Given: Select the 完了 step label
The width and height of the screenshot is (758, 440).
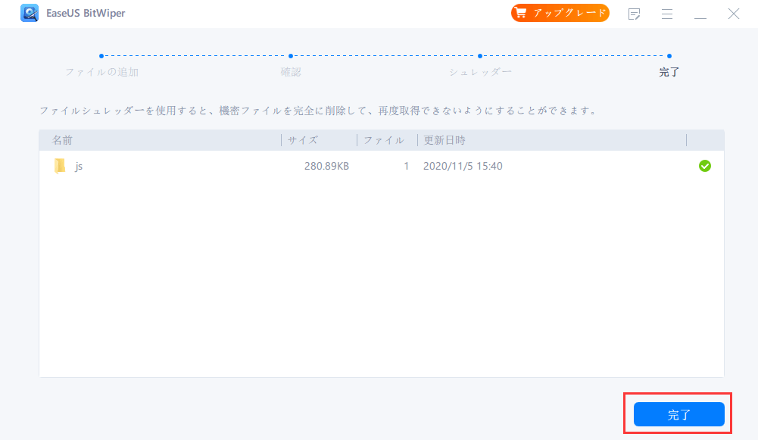Looking at the screenshot, I should (x=669, y=72).
